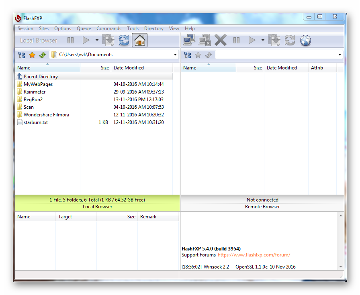
Task: Expand the local path dropdown
Action: coord(175,55)
